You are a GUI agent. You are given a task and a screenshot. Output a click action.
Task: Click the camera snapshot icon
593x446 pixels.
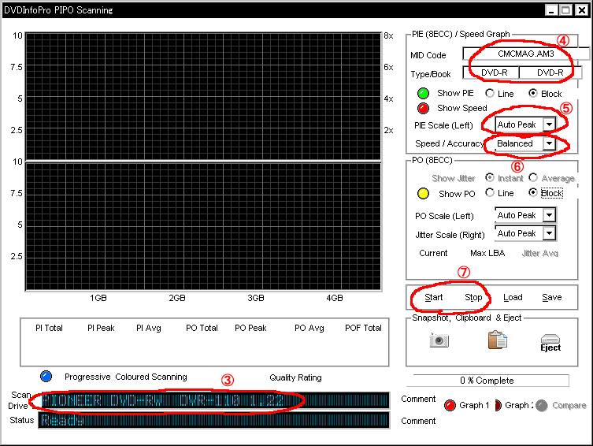coord(439,340)
